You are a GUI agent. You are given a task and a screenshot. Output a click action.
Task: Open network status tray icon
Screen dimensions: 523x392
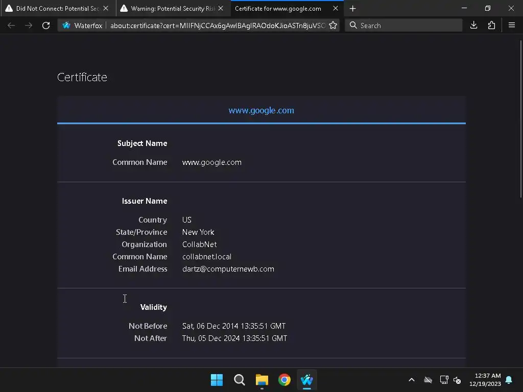(x=444, y=380)
